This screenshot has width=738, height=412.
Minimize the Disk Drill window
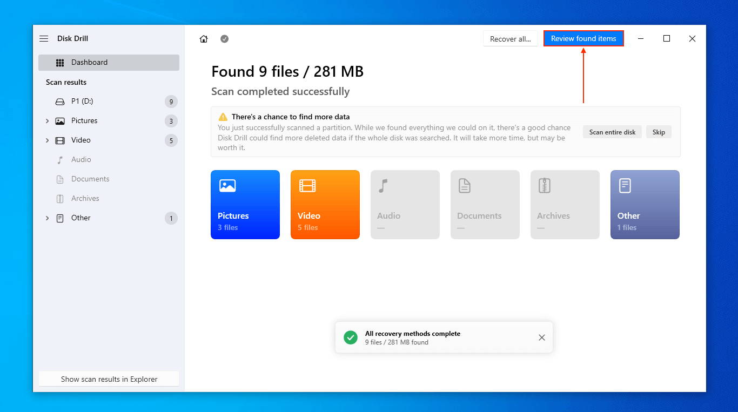641,39
